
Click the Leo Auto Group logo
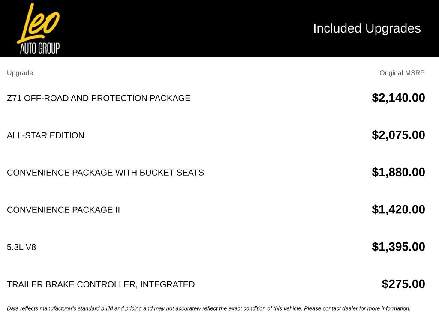pyautogui.click(x=38, y=28)
